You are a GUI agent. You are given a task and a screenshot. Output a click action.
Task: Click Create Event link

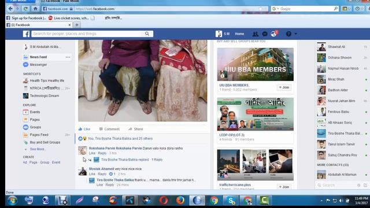pos(56,162)
